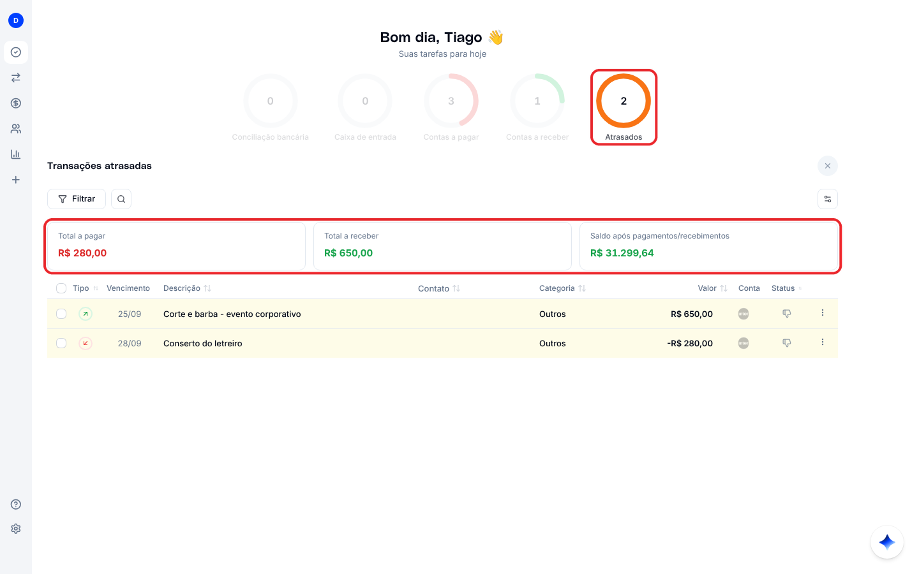Image resolution: width=919 pixels, height=574 pixels.
Task: Open the three-dot menu for Conserto do letreiro
Action: click(823, 342)
